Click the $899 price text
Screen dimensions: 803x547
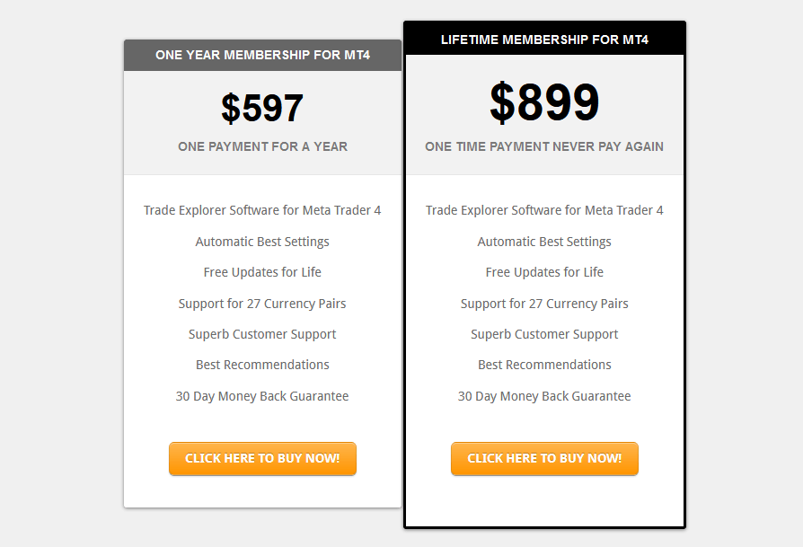tap(544, 102)
